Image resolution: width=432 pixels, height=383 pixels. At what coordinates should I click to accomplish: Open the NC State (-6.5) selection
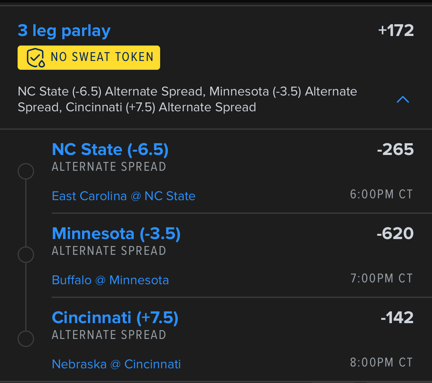point(110,149)
